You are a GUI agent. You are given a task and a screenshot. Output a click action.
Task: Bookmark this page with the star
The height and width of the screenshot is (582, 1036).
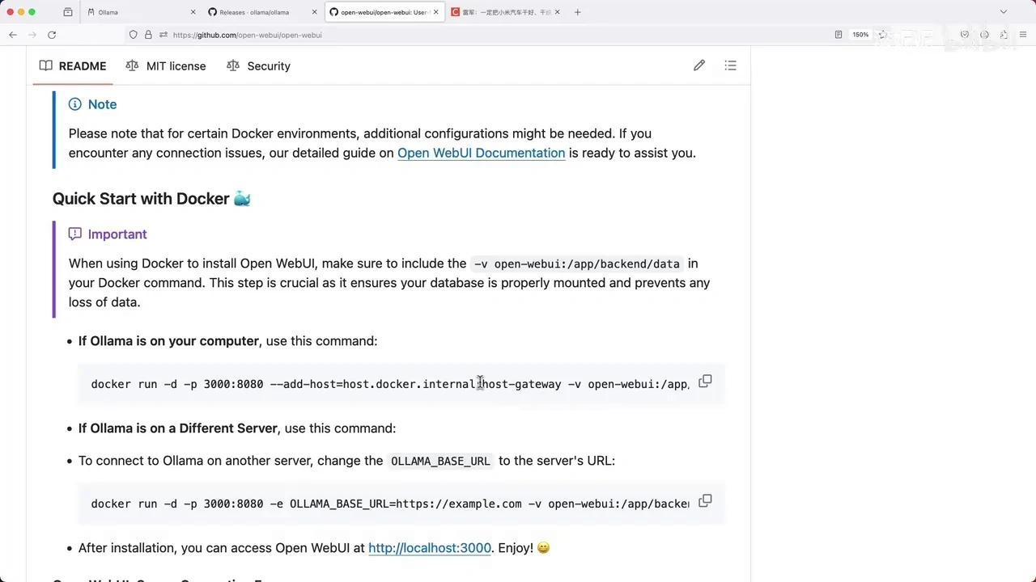coord(882,35)
